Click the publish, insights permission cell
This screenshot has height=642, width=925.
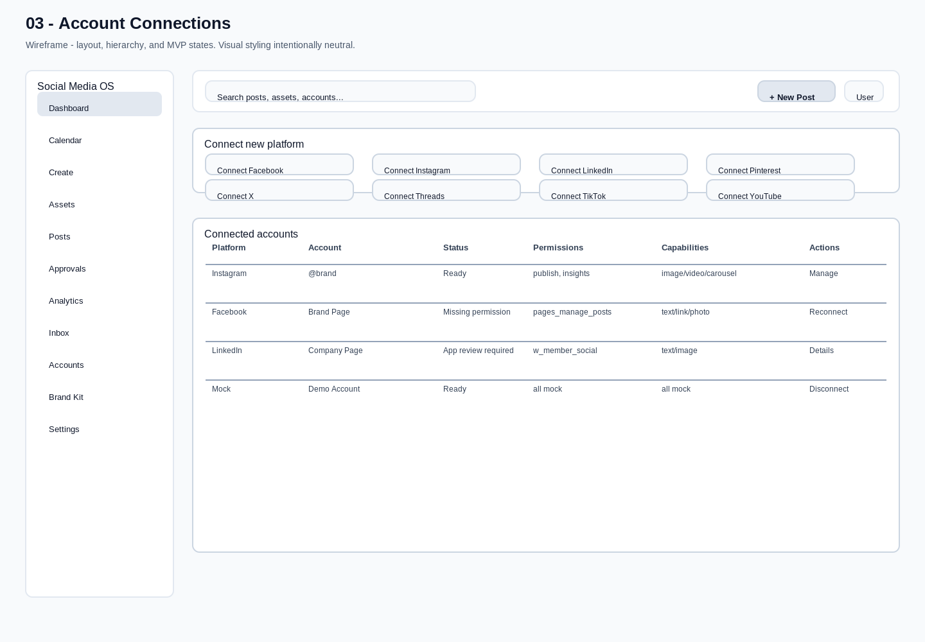click(561, 273)
